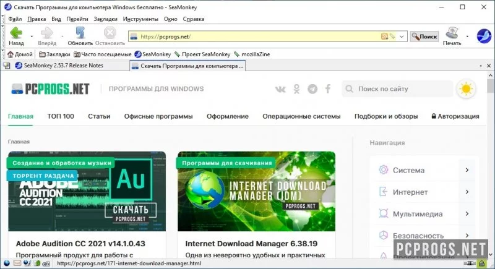Screen dimensions: 495x269
Task: Open the Файл menu
Action: [15, 19]
